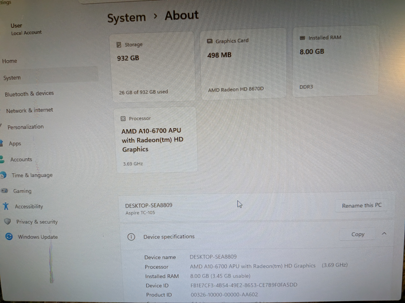Image resolution: width=405 pixels, height=303 pixels.
Task: Click the Device specifications info icon
Action: click(131, 237)
